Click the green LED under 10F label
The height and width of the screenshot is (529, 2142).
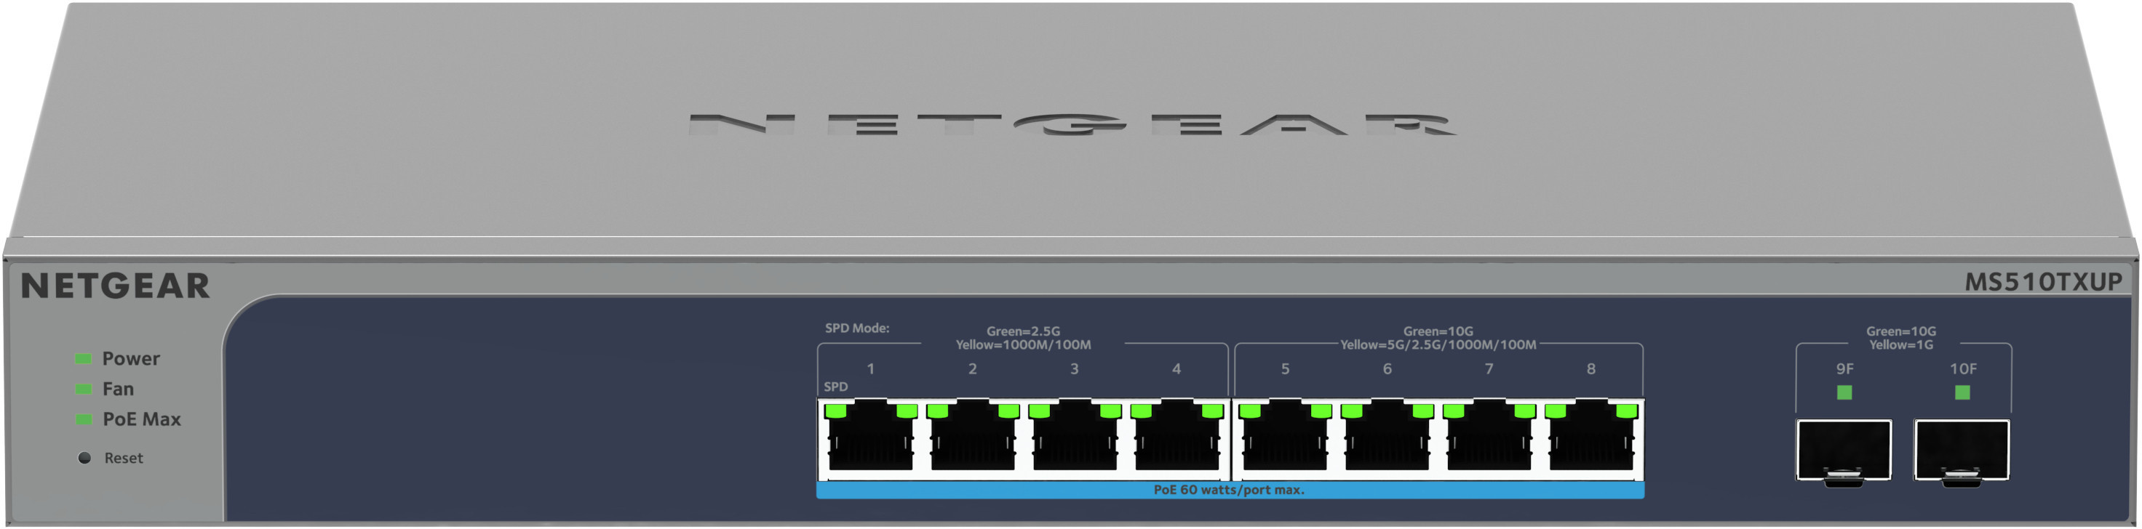coord(1962,392)
